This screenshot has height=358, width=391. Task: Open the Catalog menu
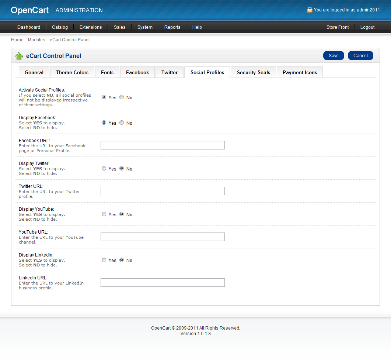60,27
